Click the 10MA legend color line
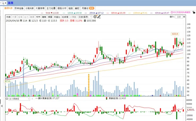196x121 pixels. click(x=64, y=13)
